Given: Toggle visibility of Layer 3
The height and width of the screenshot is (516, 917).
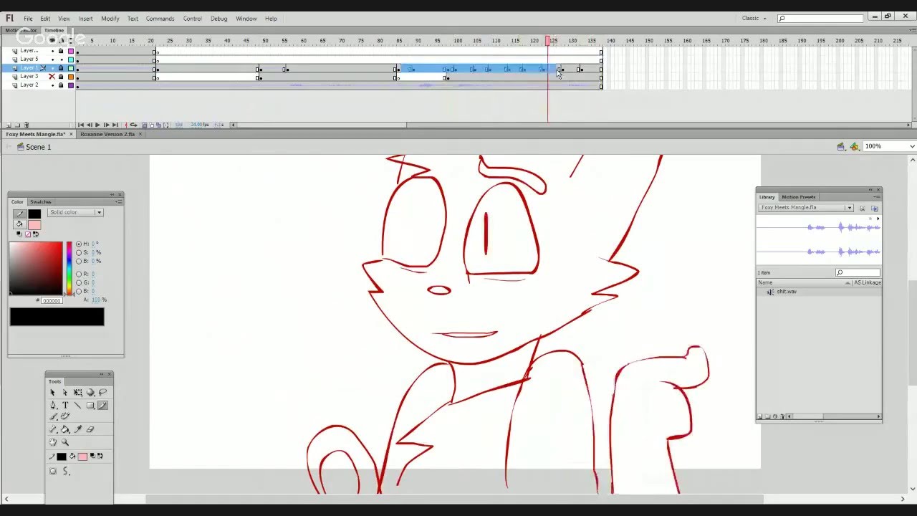Looking at the screenshot, I should click(52, 77).
